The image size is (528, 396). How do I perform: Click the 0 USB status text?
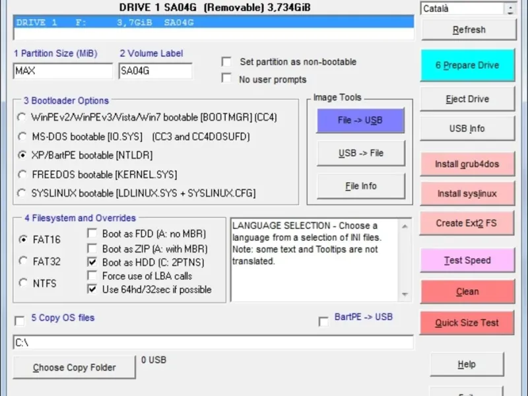[154, 360]
